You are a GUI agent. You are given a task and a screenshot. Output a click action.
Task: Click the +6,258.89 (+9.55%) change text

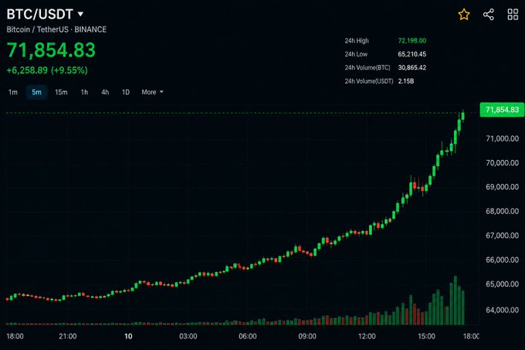pyautogui.click(x=47, y=70)
